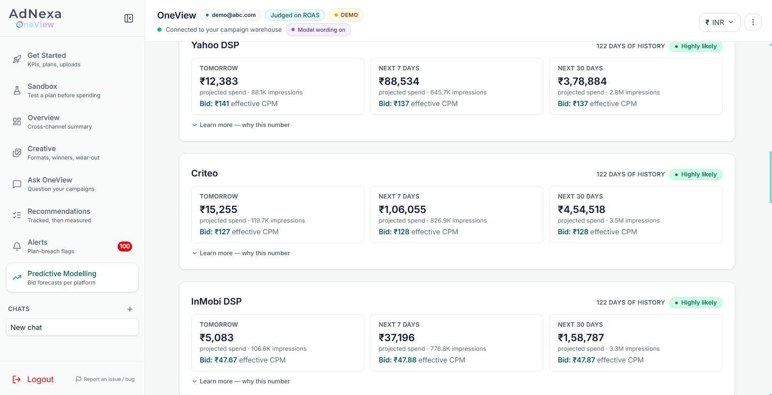Screen dimensions: 772x395
Task: Click the Logout arrow icon
Action: point(16,380)
